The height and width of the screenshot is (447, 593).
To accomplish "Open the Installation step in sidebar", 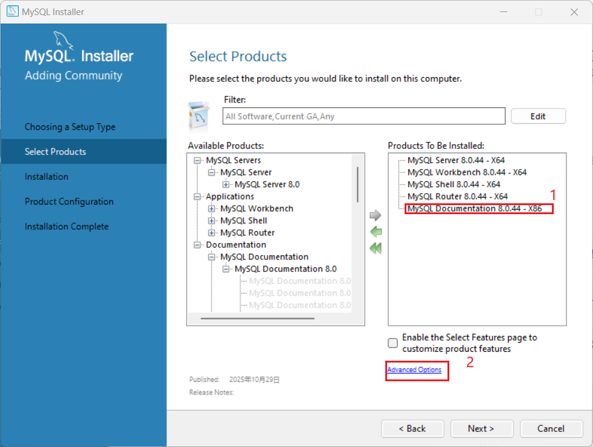I will tap(46, 177).
